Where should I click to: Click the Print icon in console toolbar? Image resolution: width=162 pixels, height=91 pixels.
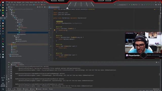click(11, 76)
